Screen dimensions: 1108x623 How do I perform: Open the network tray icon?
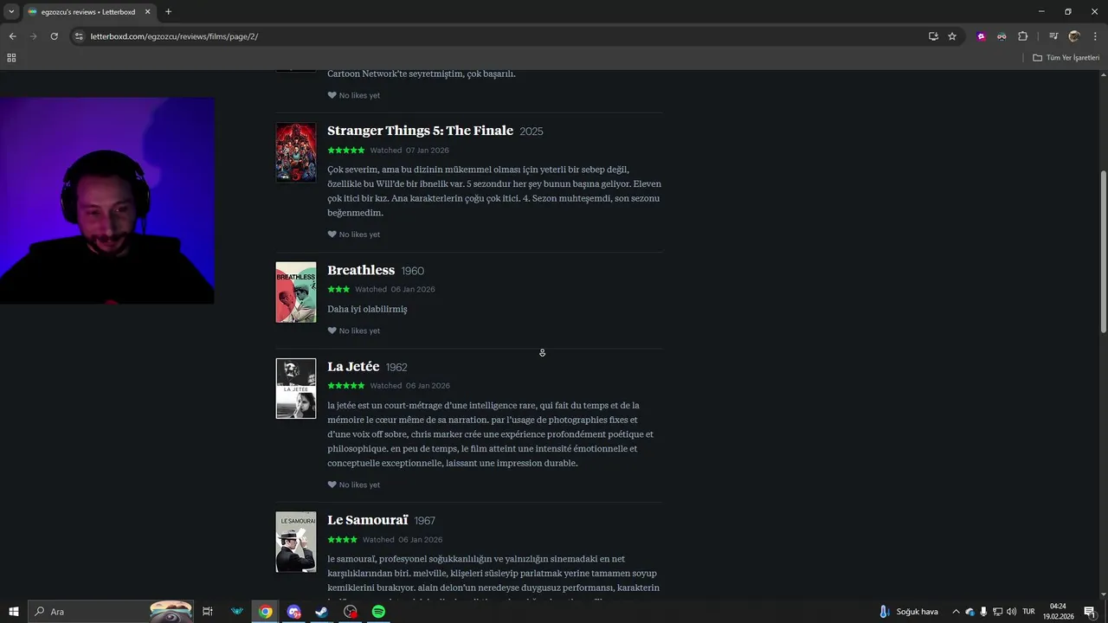997,612
